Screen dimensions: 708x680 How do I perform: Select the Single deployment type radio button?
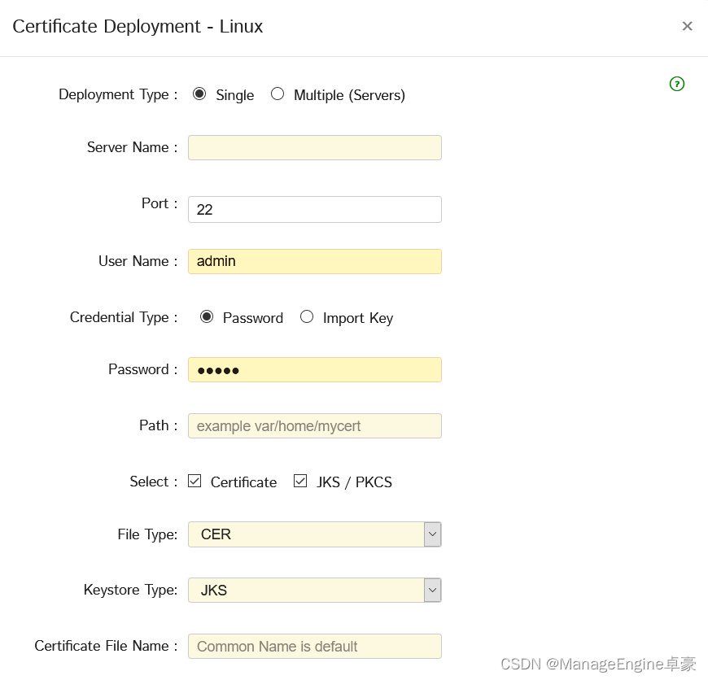tap(199, 94)
